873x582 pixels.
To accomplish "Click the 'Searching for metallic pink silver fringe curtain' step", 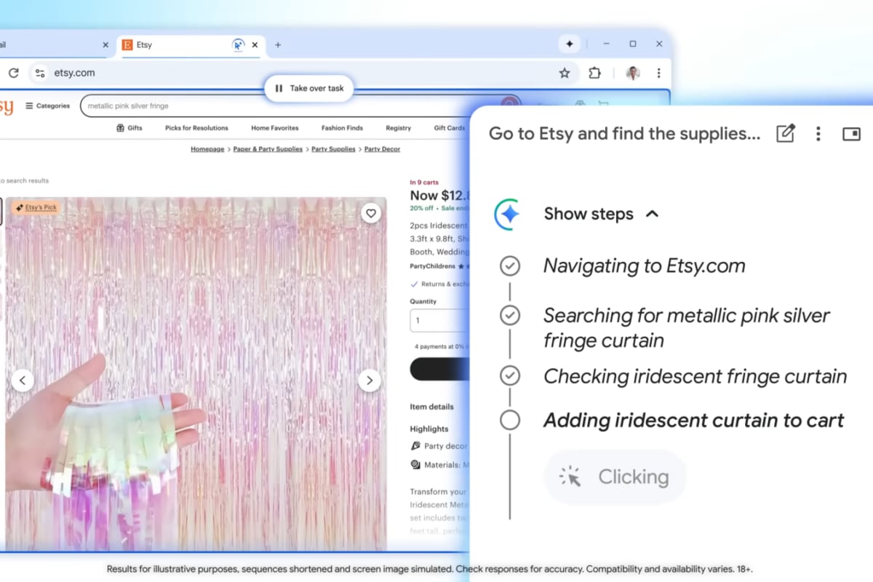I will click(x=687, y=328).
